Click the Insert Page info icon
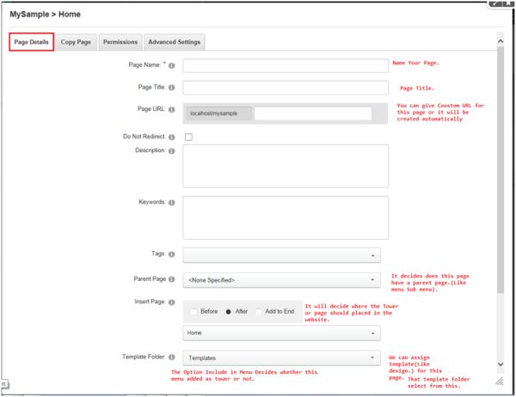 pos(171,302)
